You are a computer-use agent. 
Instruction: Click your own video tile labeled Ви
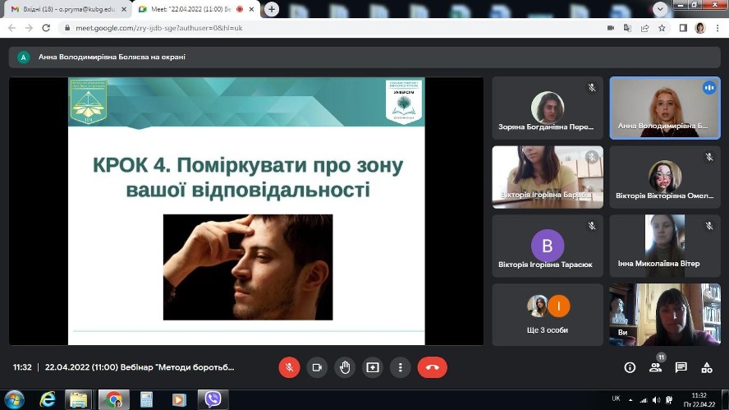pos(665,315)
